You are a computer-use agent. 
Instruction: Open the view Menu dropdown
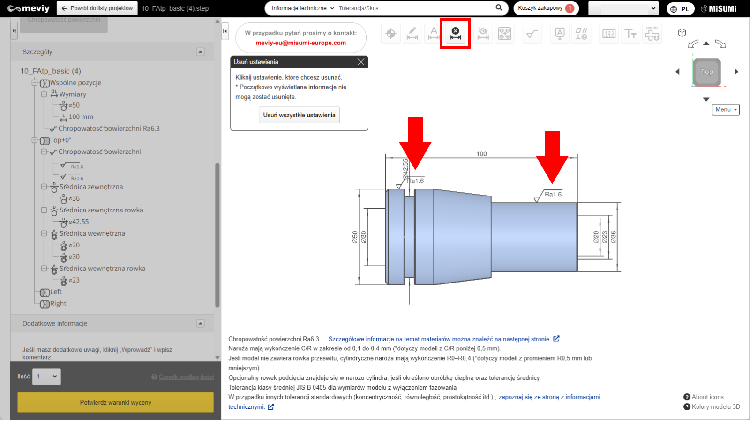(726, 109)
